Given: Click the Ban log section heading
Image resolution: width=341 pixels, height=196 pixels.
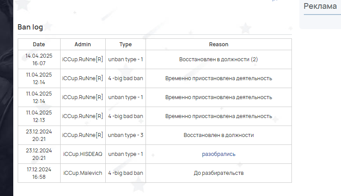Looking at the screenshot, I should pos(30,27).
